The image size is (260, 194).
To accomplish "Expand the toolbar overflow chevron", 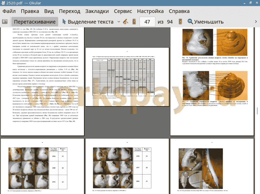I will 256,22.
